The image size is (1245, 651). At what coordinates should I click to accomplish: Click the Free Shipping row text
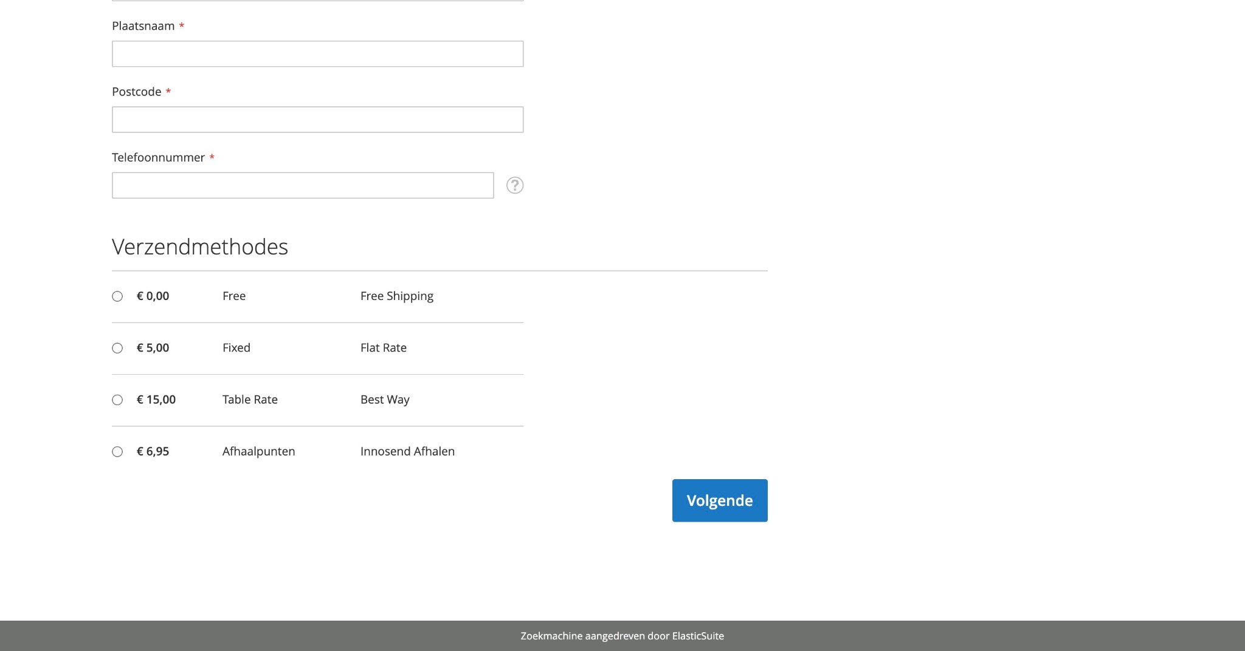coord(397,296)
